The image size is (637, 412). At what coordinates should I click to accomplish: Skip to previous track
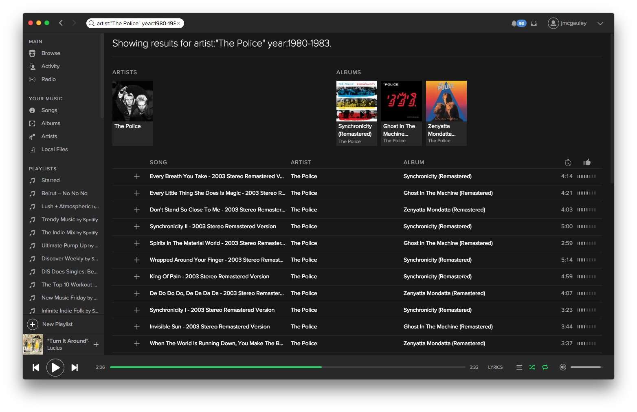pos(36,368)
